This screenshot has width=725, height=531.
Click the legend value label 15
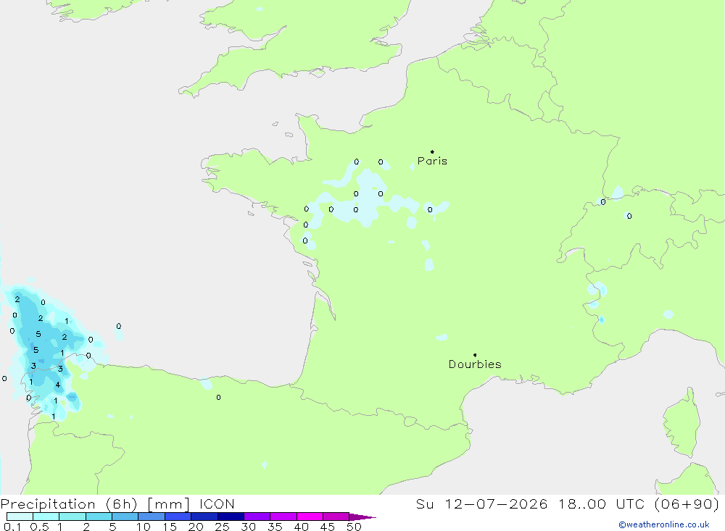click(x=169, y=527)
